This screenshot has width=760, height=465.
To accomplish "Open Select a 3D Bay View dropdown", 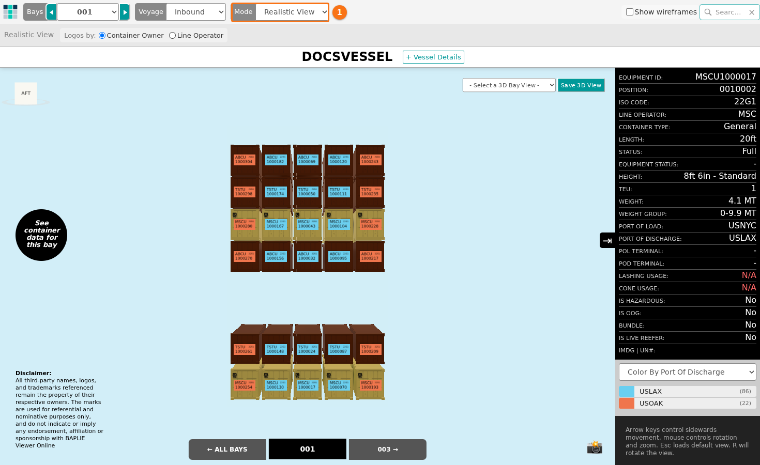I will coord(509,85).
